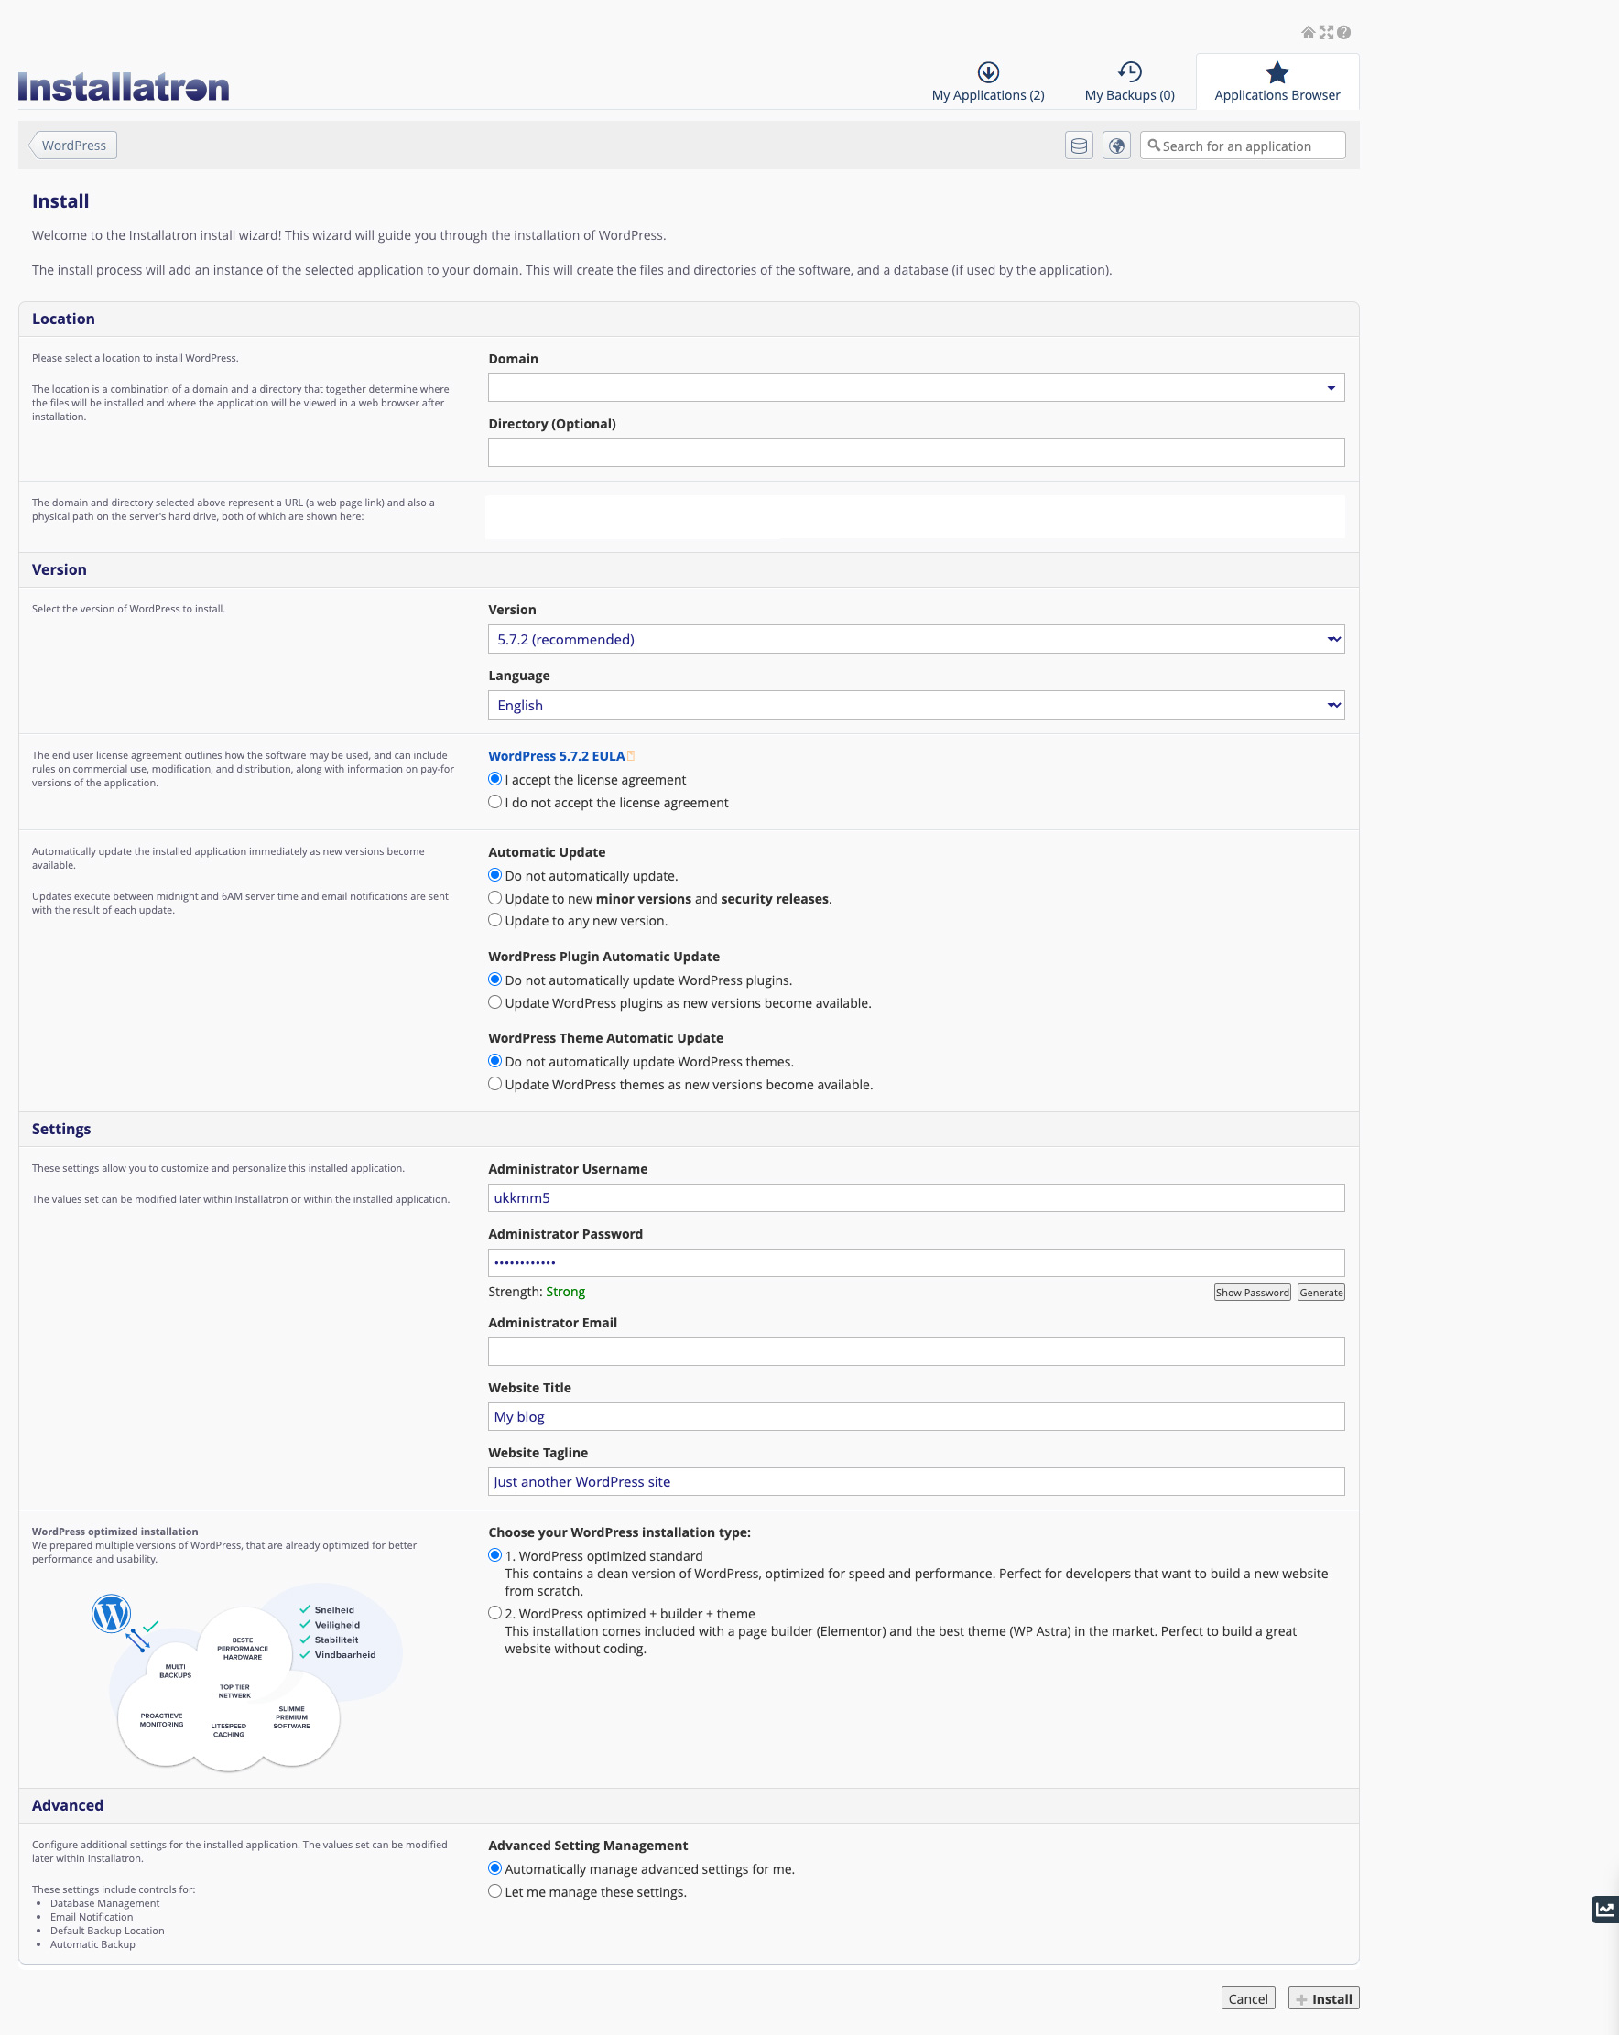Select Do not automatically update
1619x2035 pixels.
click(x=494, y=875)
